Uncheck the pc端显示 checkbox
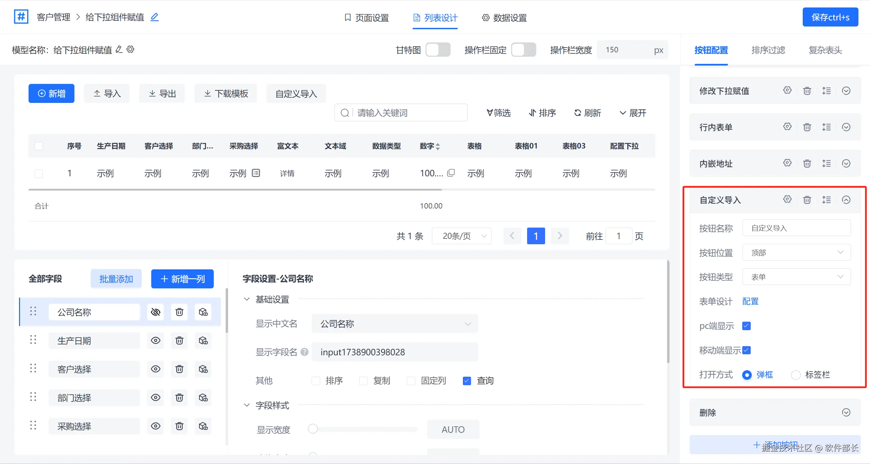 (746, 326)
